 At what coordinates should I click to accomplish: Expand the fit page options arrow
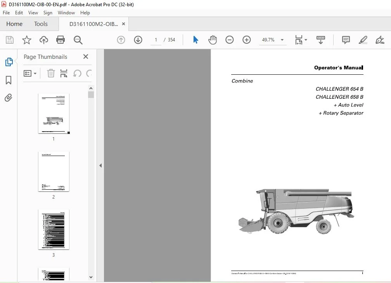click(306, 40)
